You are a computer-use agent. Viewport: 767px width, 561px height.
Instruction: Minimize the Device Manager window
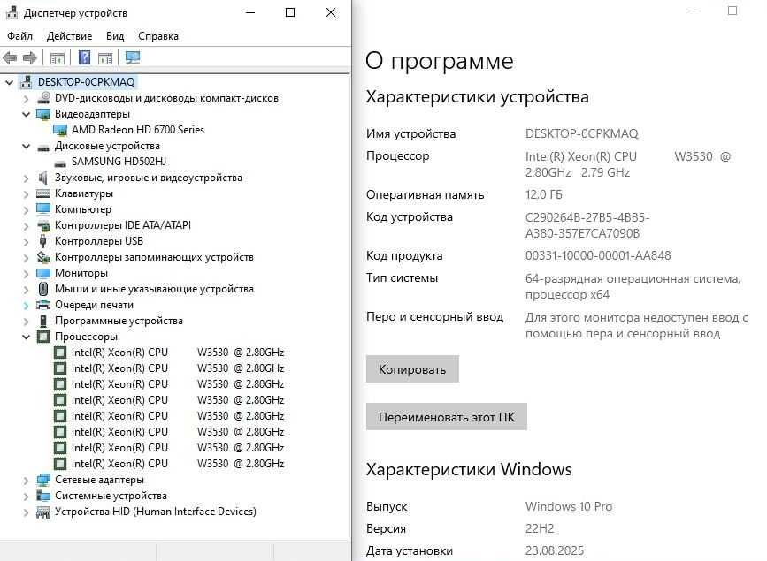point(250,12)
